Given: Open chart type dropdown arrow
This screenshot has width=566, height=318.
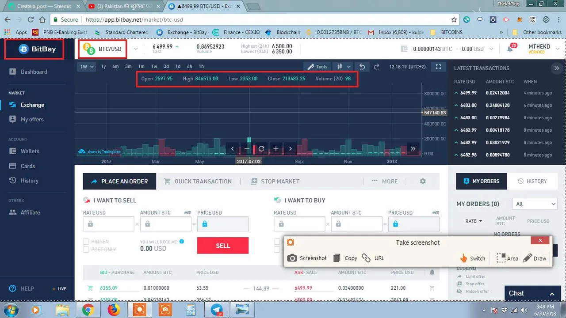Looking at the screenshot, I should coord(349,67).
